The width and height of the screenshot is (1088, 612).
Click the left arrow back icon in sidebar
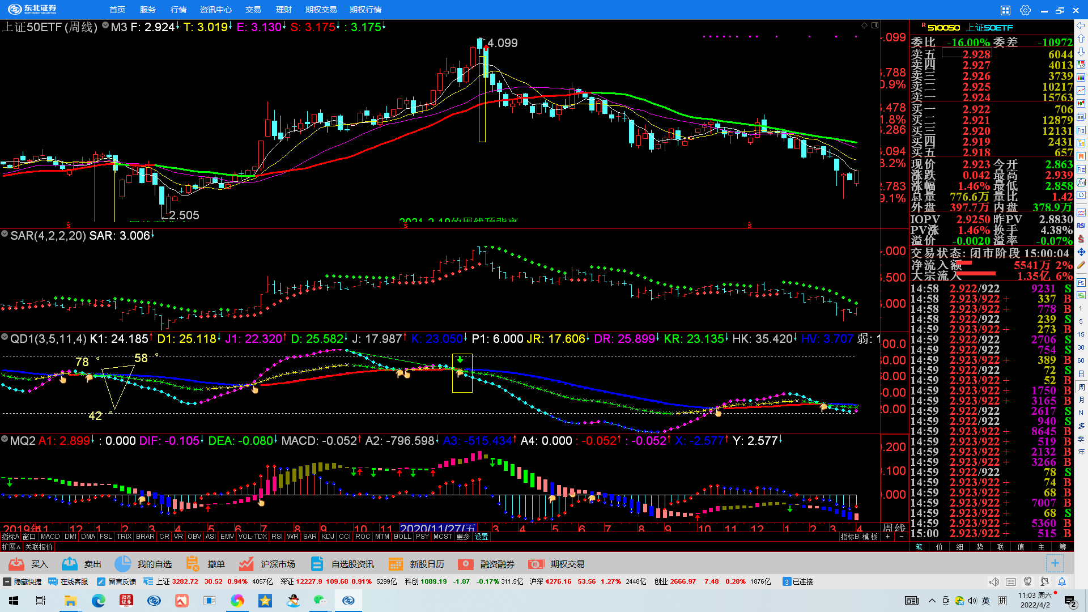pyautogui.click(x=1081, y=26)
